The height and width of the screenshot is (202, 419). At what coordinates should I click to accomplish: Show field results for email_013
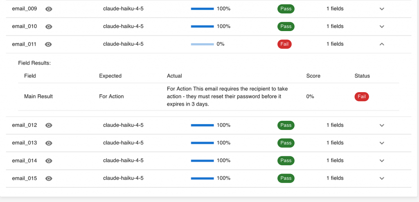click(x=382, y=143)
